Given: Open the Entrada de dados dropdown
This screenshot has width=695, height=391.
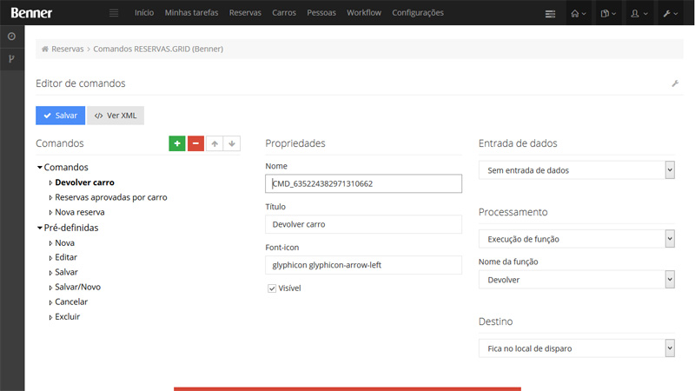Looking at the screenshot, I should [x=576, y=170].
